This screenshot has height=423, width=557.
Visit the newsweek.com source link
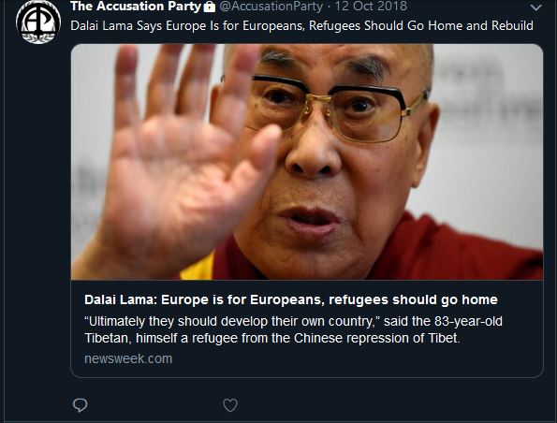coord(128,358)
